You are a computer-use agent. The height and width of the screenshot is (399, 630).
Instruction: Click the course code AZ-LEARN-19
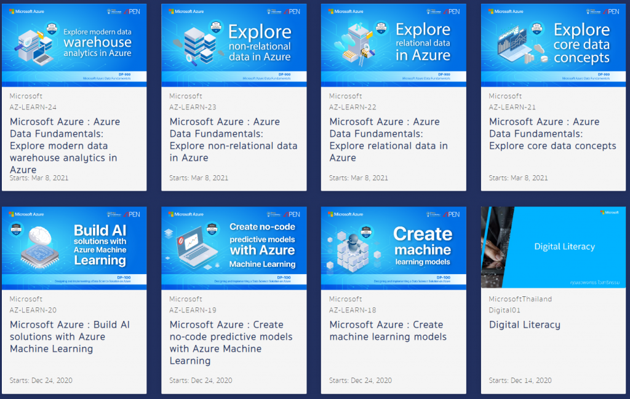(x=193, y=310)
